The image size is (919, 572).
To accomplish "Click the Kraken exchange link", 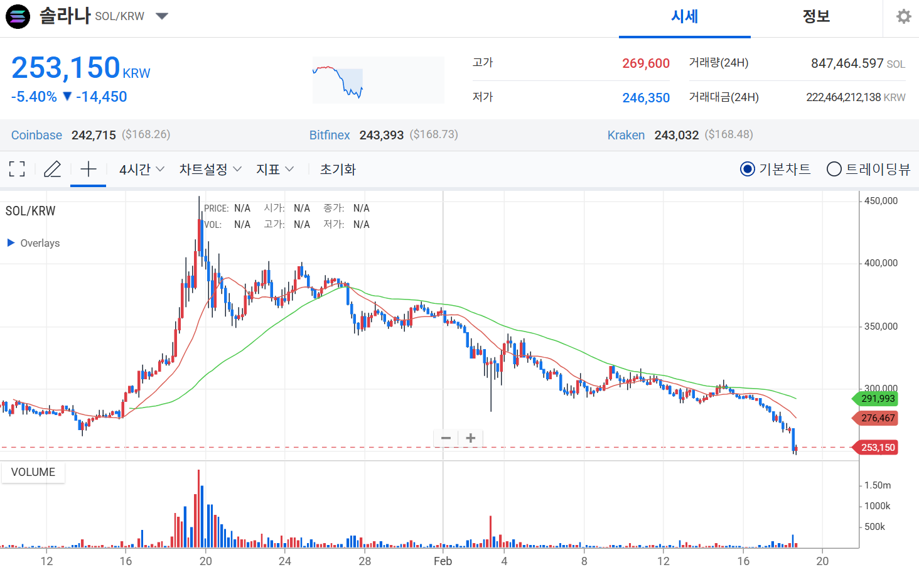I will coord(626,135).
